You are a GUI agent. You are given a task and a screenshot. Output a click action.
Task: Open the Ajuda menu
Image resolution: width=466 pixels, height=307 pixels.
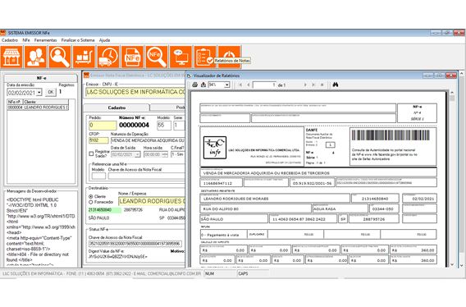[105, 40]
